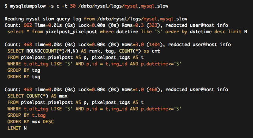The image size is (253, 138).
Task: Click the ROUND(COUNT(*)/N,N) expression
Action: 52,51
